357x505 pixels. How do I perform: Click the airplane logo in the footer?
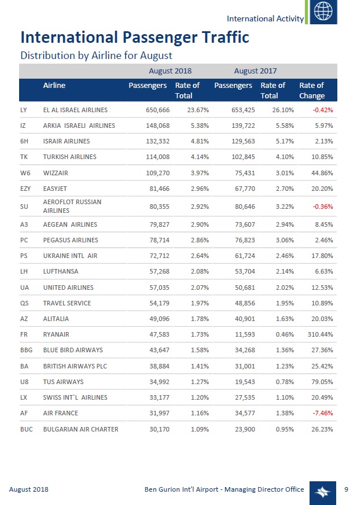pyautogui.click(x=322, y=491)
